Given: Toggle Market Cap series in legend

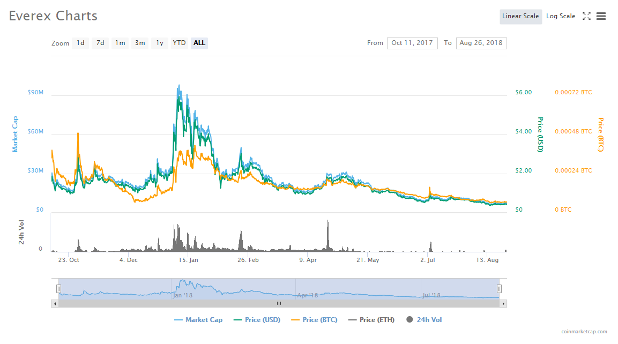Looking at the screenshot, I should click(x=198, y=320).
